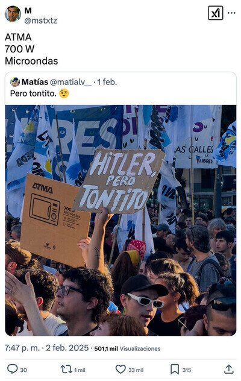
Task: Click the 1 mil reposts count
Action: pos(80,370)
